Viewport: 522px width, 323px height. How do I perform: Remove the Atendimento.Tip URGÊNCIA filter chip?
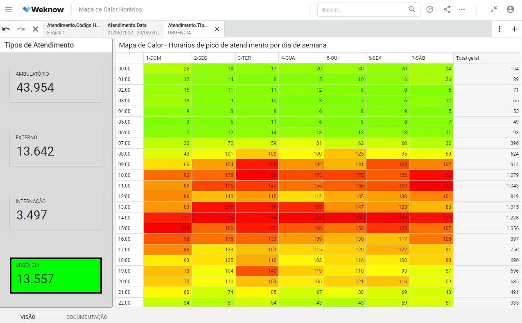[x=217, y=29]
